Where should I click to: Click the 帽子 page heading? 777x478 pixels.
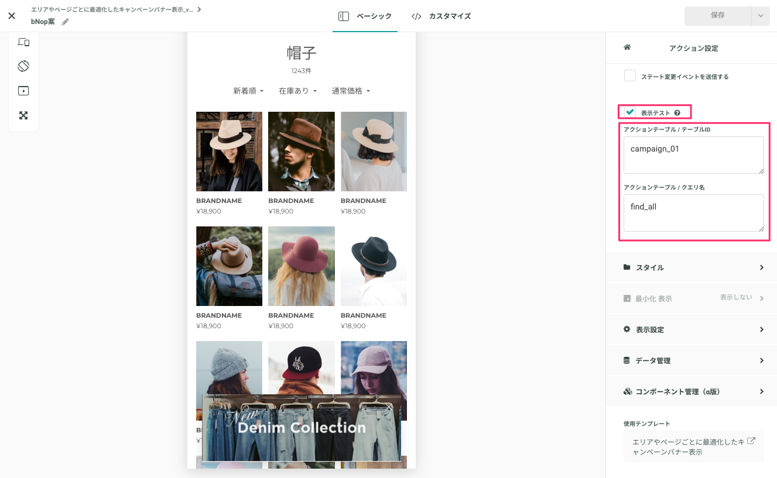(302, 53)
